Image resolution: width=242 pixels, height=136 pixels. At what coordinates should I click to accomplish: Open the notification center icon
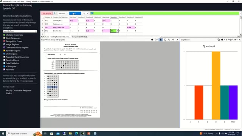[x=238, y=133]
